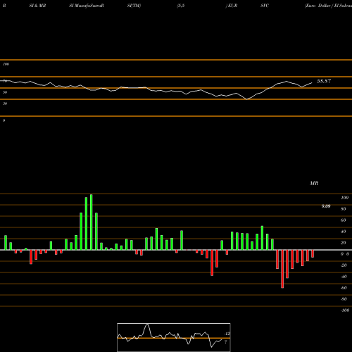Click the RSI axis label 30
Image resolution: width=352 pixels, height=352 pixels.
[x=5, y=103]
